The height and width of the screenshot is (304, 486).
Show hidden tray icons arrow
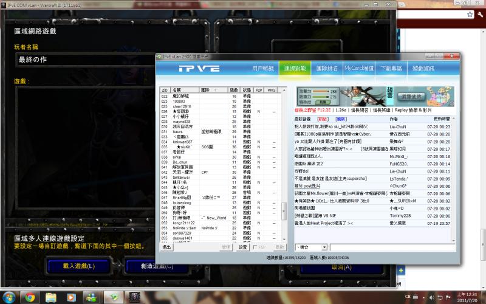(x=423, y=297)
